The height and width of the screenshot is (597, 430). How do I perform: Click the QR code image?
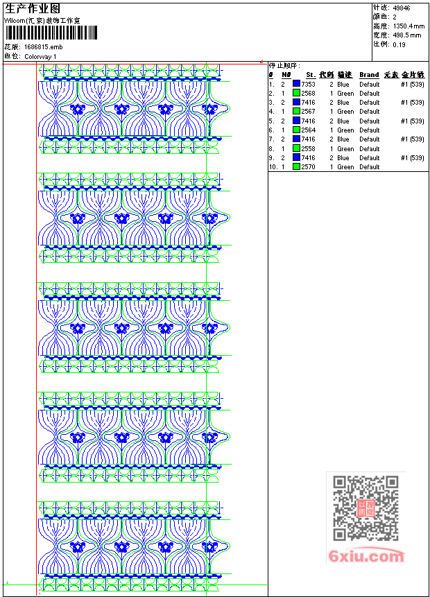coord(365,508)
